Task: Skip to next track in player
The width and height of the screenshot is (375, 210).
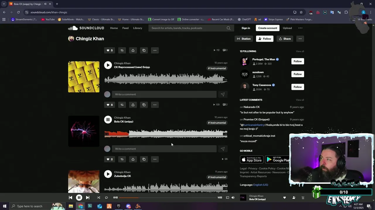Action: (x=87, y=197)
